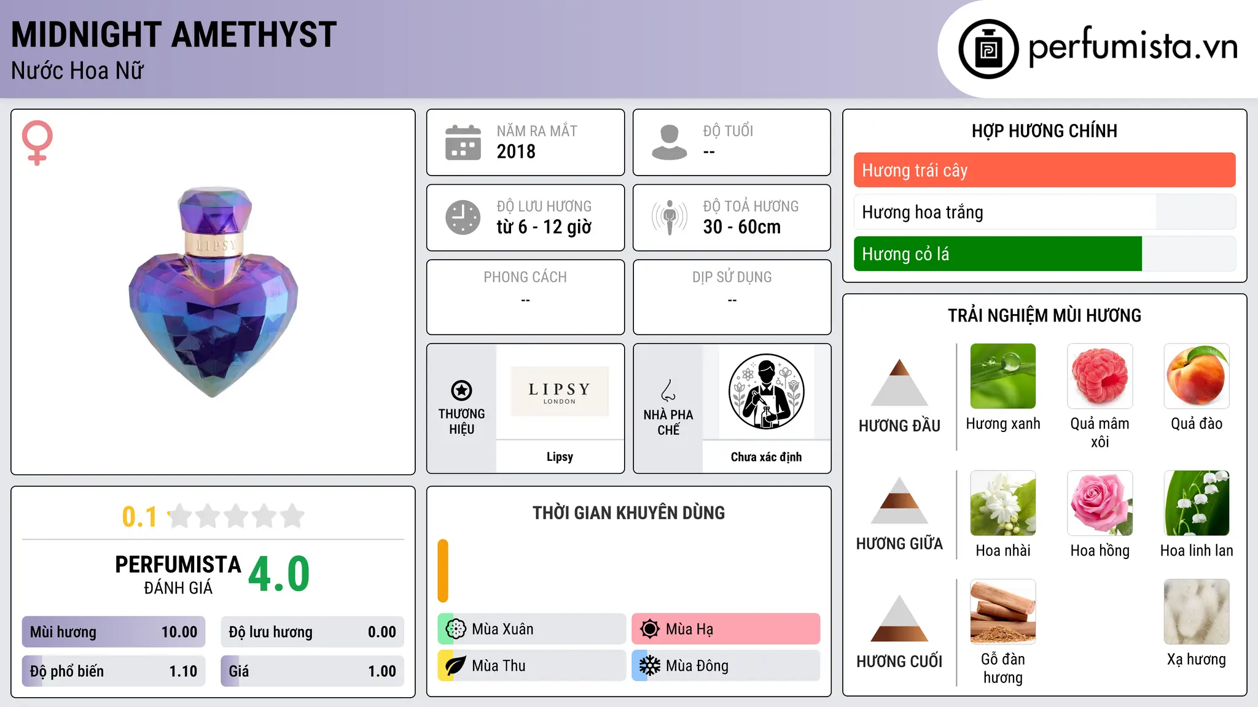Image resolution: width=1258 pixels, height=707 pixels.
Task: Click the person icon beside Độ tuổi
Action: point(670,142)
